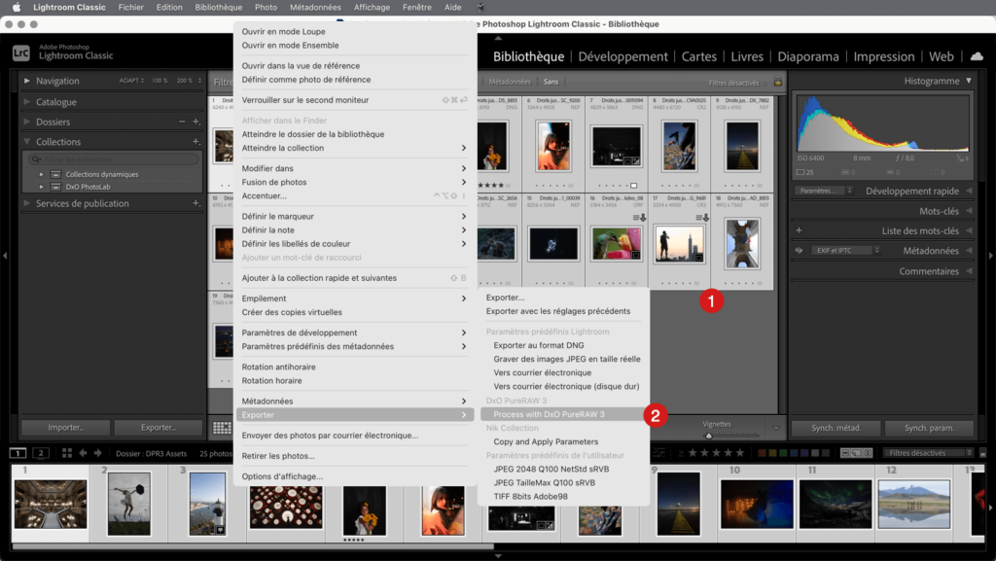Switch to the Développement module
The image size is (996, 561).
[622, 56]
